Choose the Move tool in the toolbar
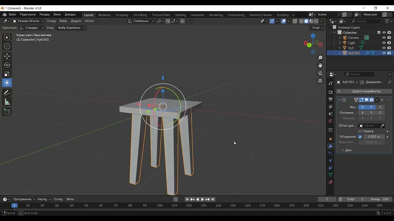394x221 pixels. pyautogui.click(x=7, y=56)
